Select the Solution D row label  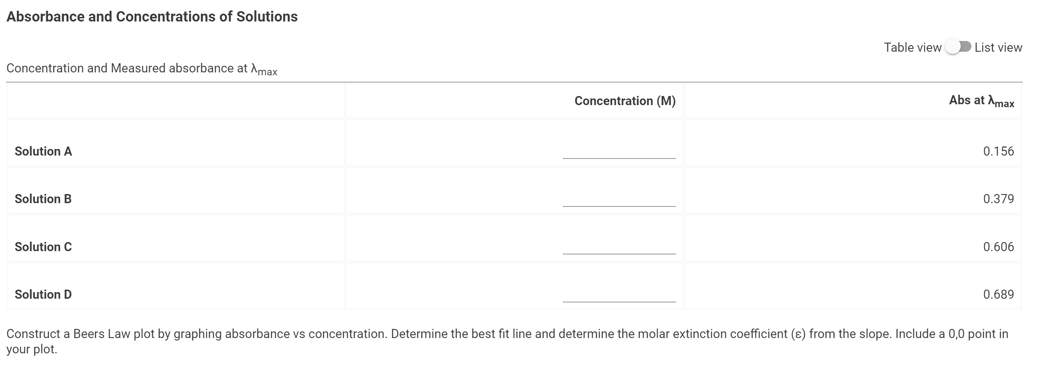click(43, 294)
